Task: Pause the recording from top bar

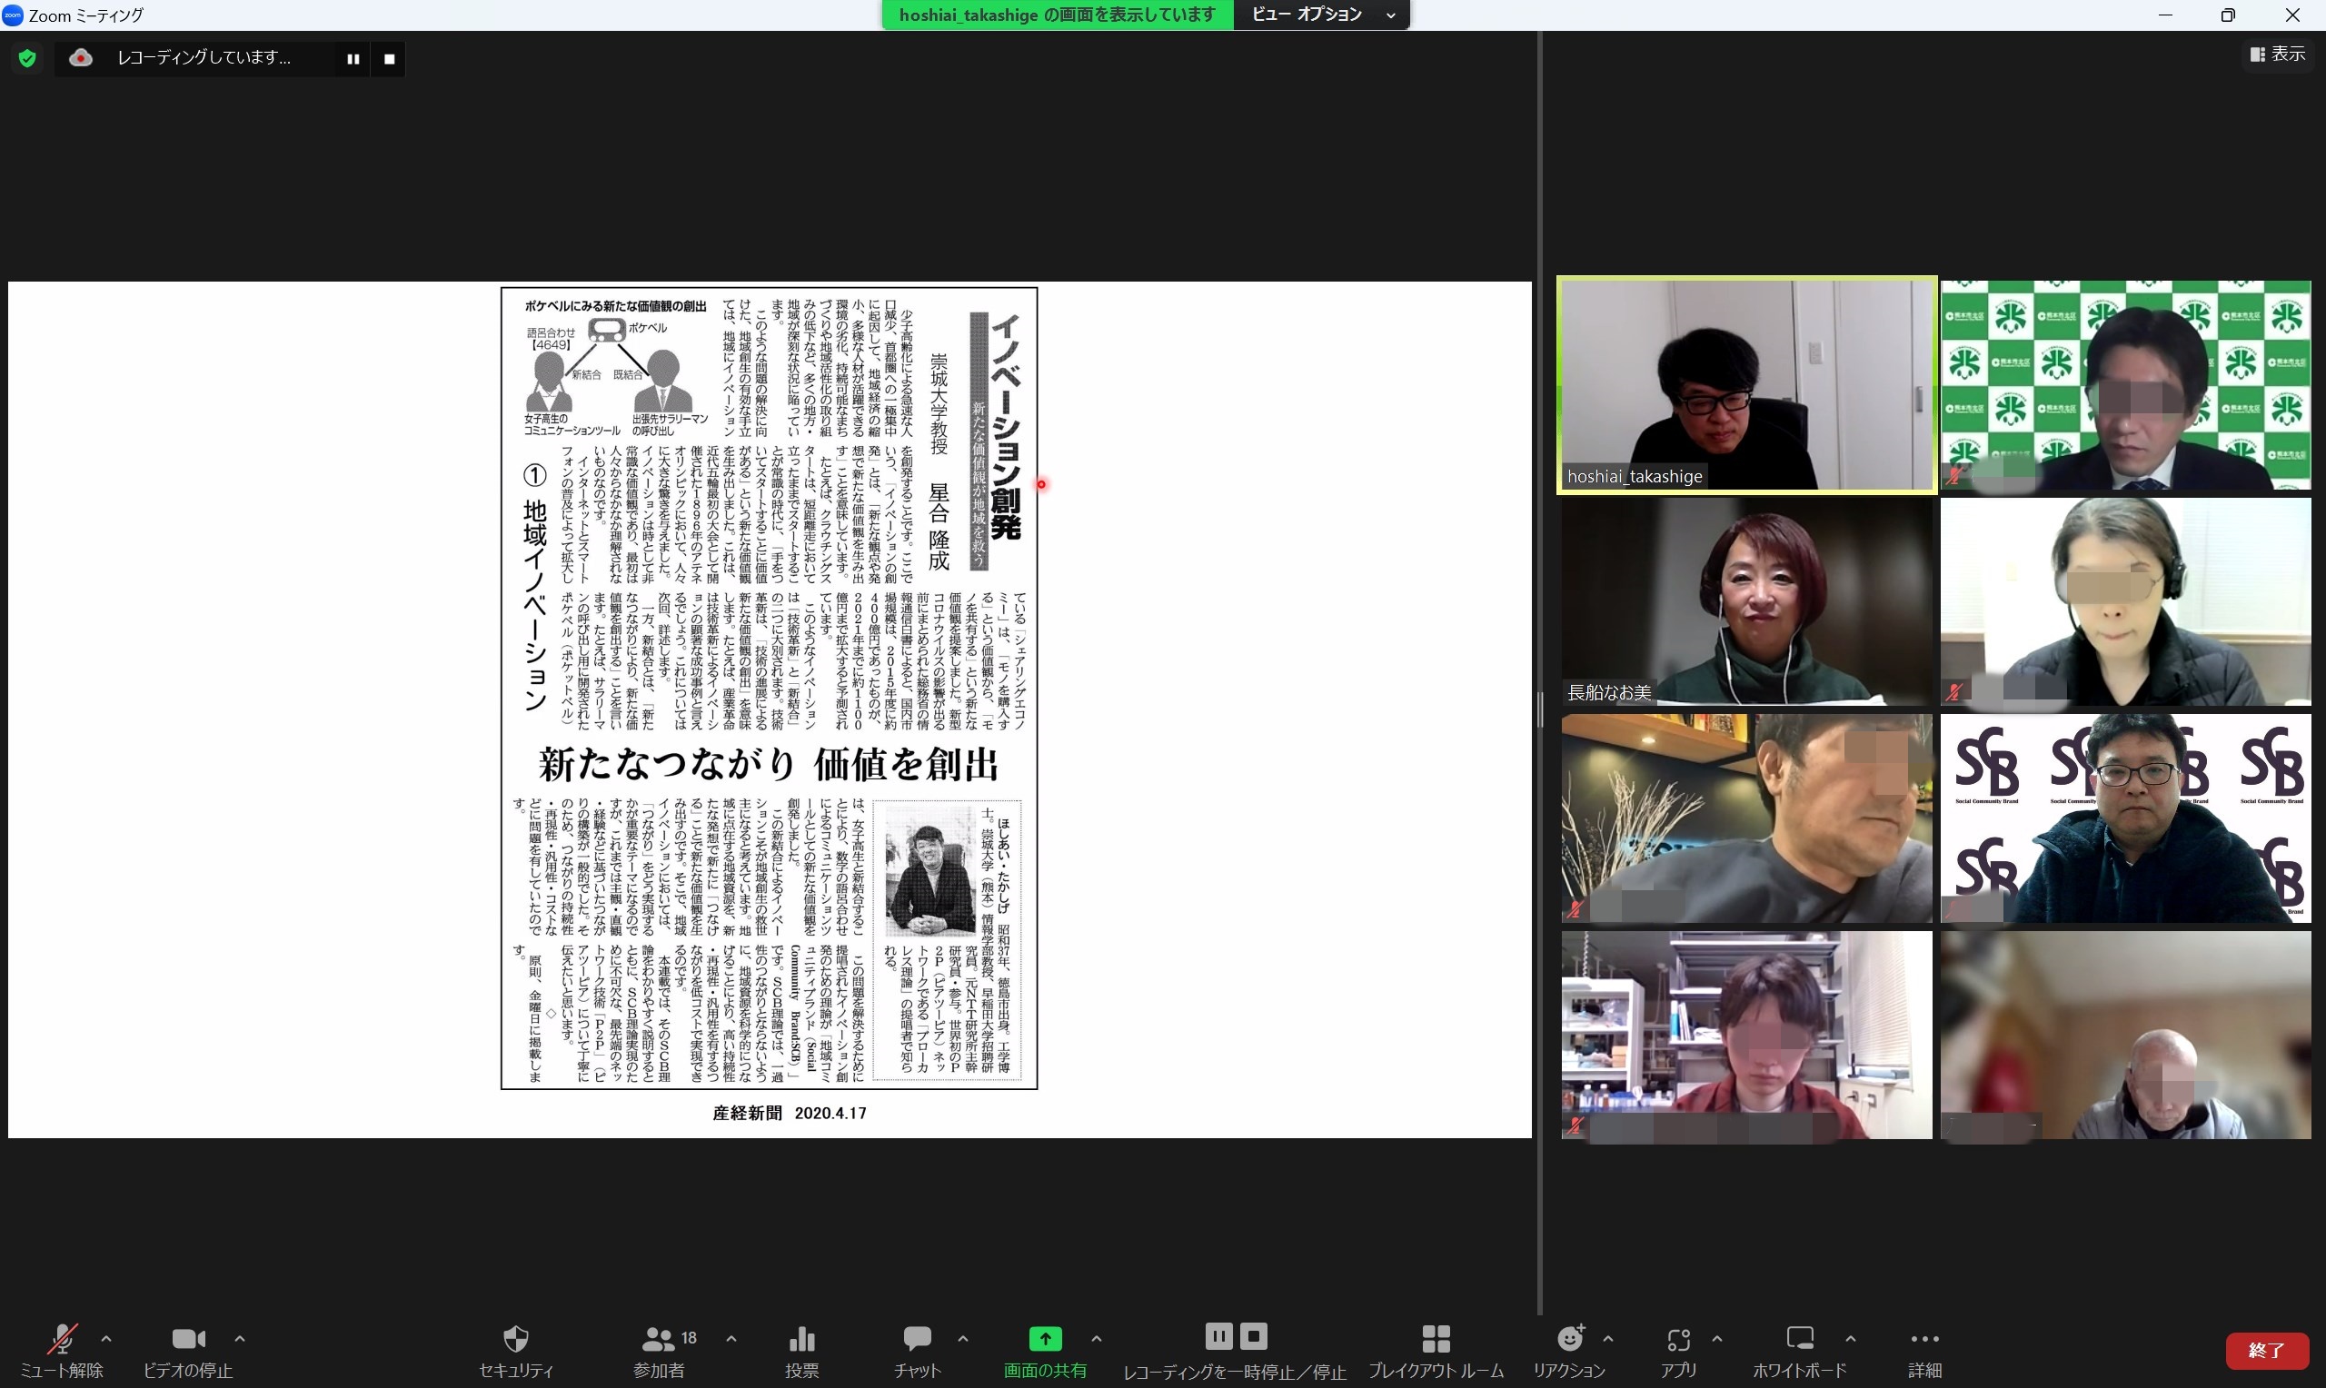Action: click(x=353, y=59)
